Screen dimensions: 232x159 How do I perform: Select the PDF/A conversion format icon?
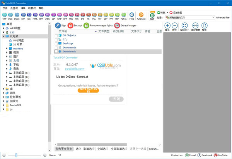124,16
